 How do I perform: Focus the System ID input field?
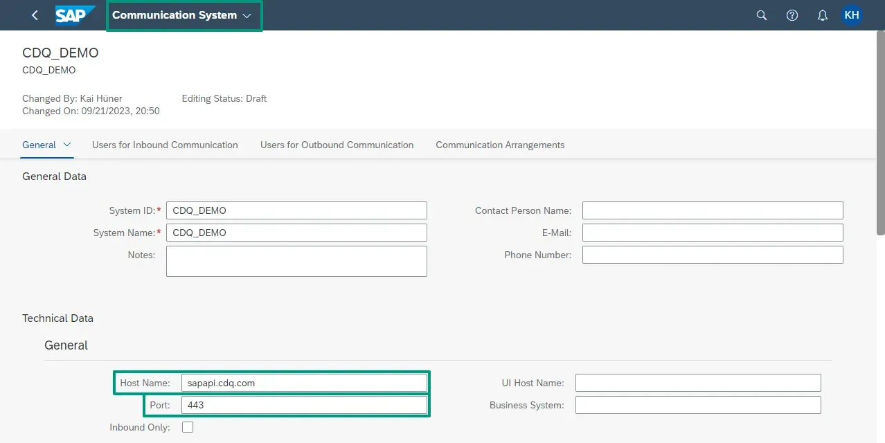pos(296,210)
